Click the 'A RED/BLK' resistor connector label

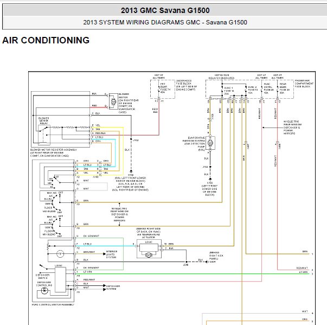pos(99,133)
